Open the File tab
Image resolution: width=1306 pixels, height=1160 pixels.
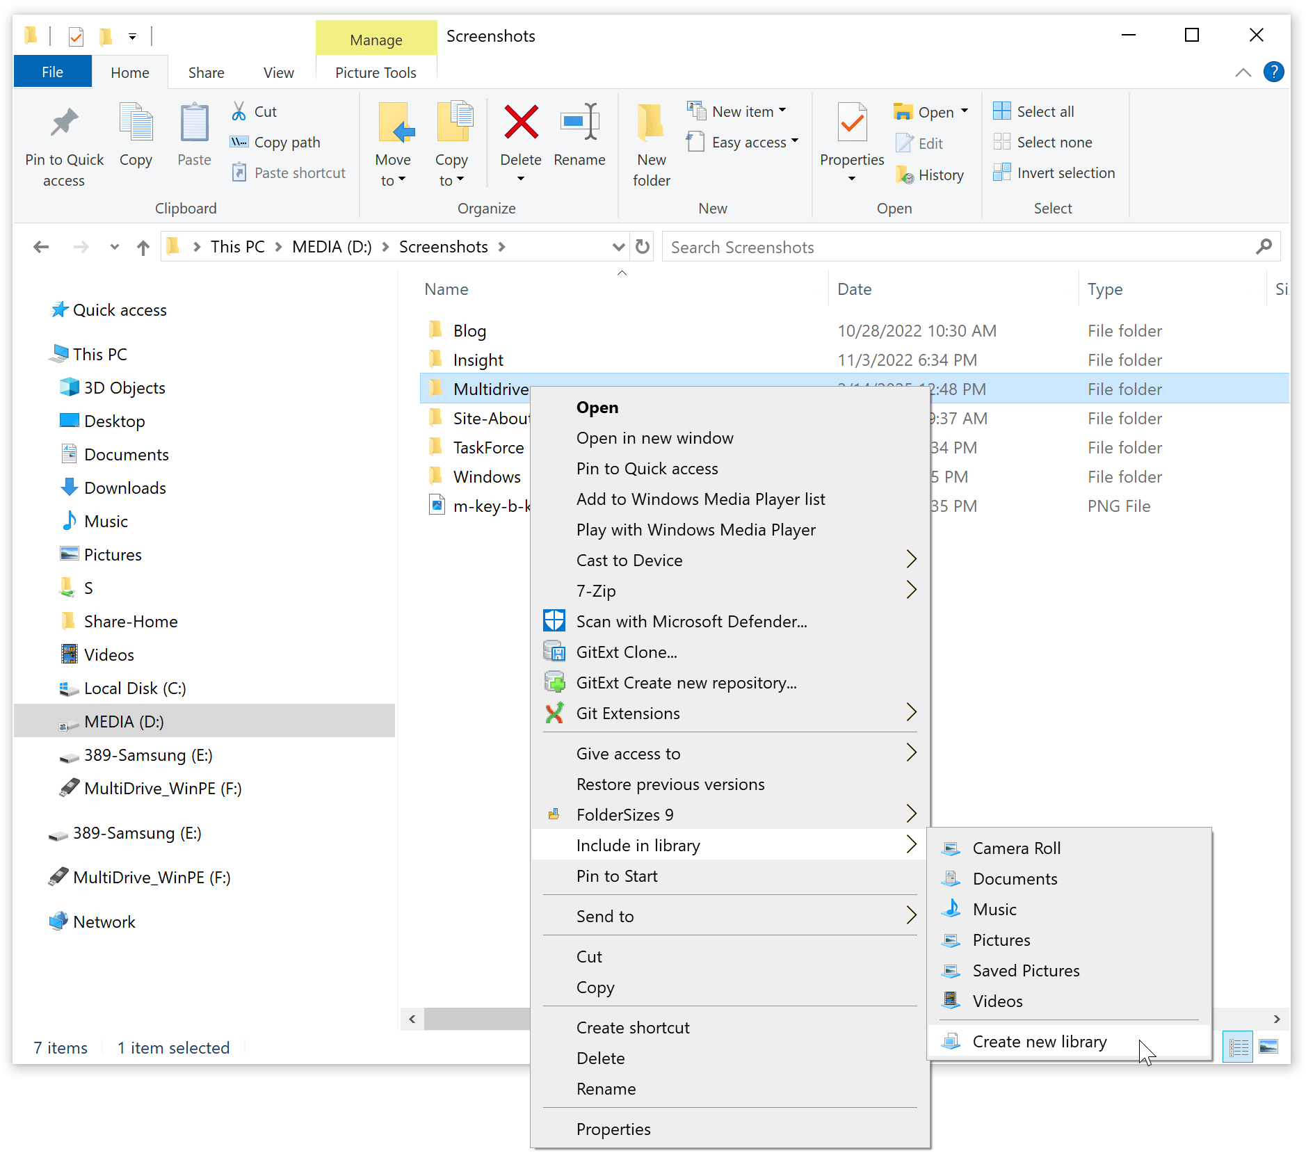[x=52, y=72]
